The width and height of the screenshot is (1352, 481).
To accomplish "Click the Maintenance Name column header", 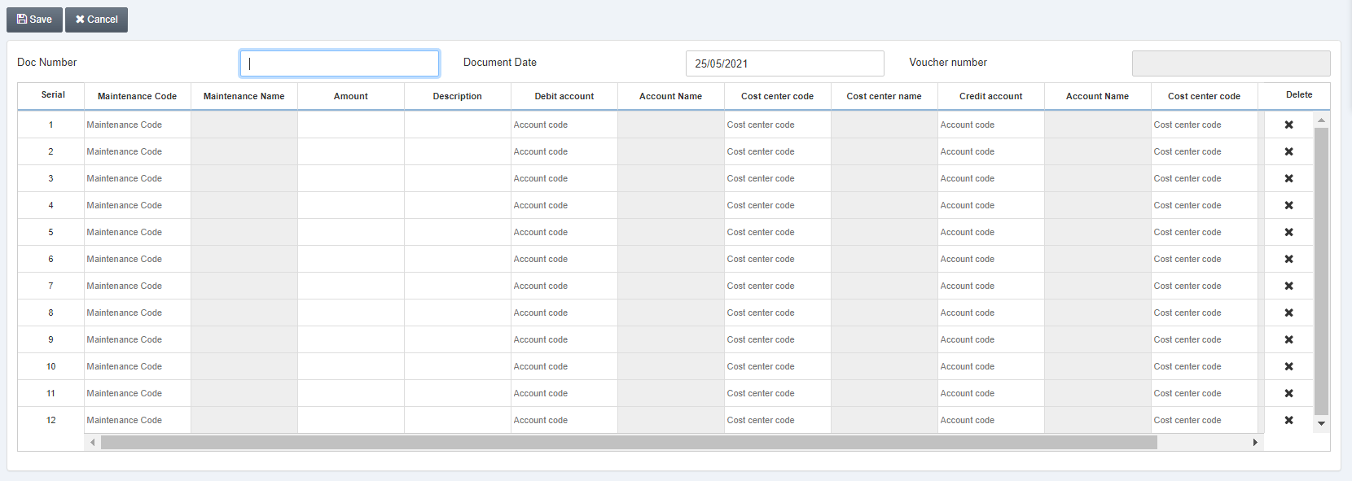I will tap(244, 96).
